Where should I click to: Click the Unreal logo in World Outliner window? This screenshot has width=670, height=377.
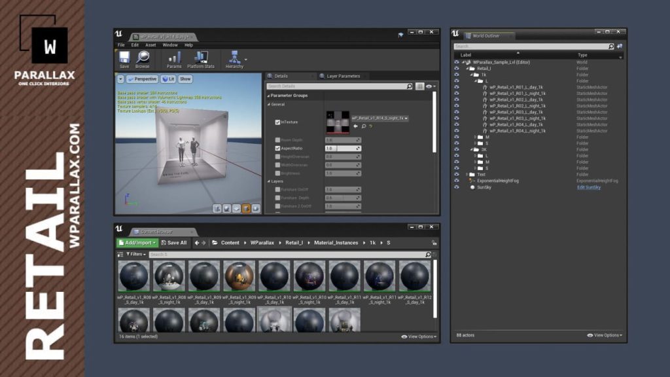[455, 33]
